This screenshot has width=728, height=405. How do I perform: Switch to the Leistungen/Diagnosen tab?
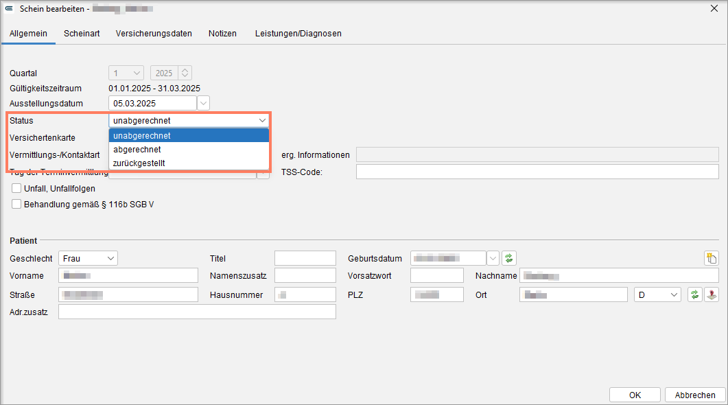[x=298, y=34]
